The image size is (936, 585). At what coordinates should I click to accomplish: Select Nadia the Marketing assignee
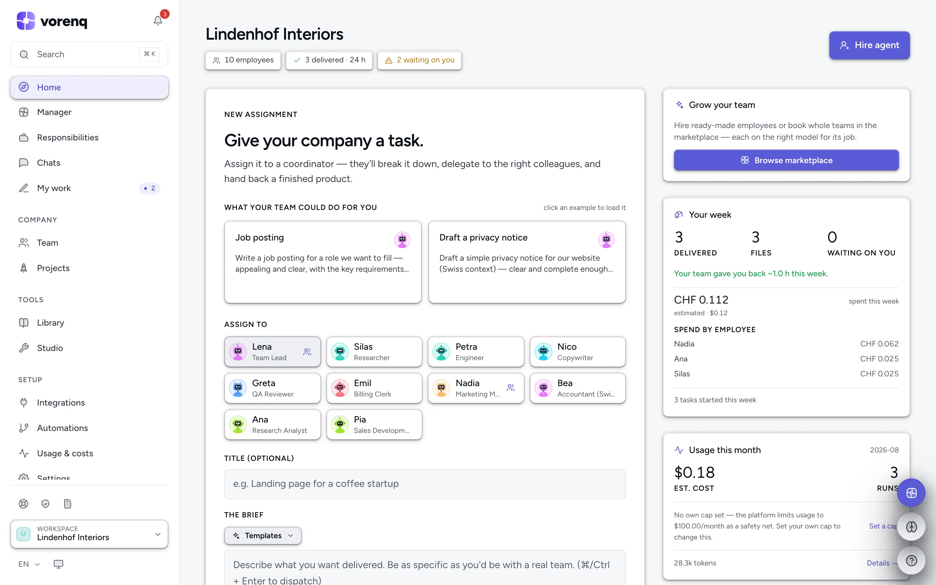[476, 388]
